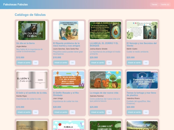This screenshot has width=174, height=130.
Task: Click the $15.000 price of Un día en la tierra
Action: click(x=20, y=57)
